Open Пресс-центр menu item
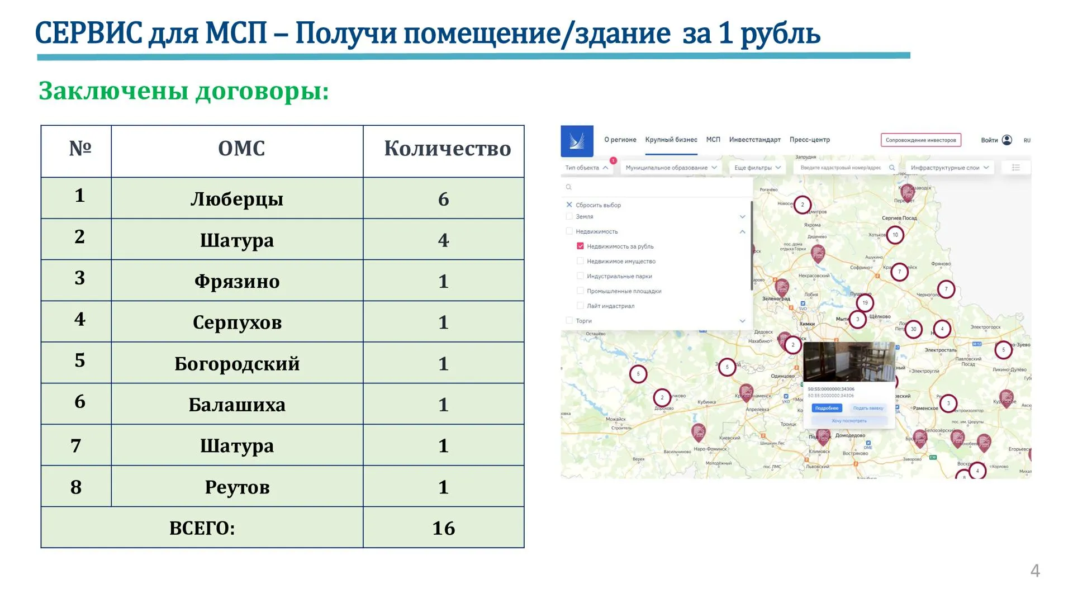This screenshot has width=1073, height=603. (810, 140)
